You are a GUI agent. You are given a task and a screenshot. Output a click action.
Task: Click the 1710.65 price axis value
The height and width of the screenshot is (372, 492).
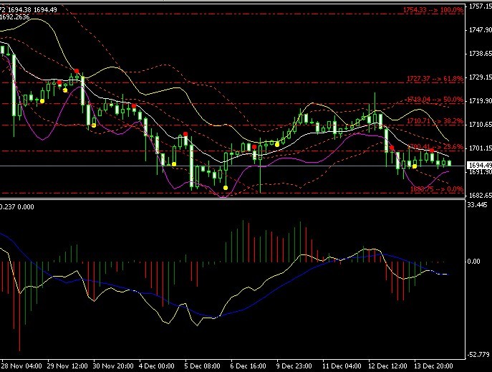tap(480, 125)
